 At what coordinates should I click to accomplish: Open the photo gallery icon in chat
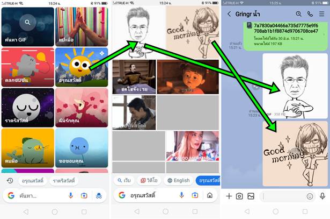pyautogui.click(x=251, y=196)
